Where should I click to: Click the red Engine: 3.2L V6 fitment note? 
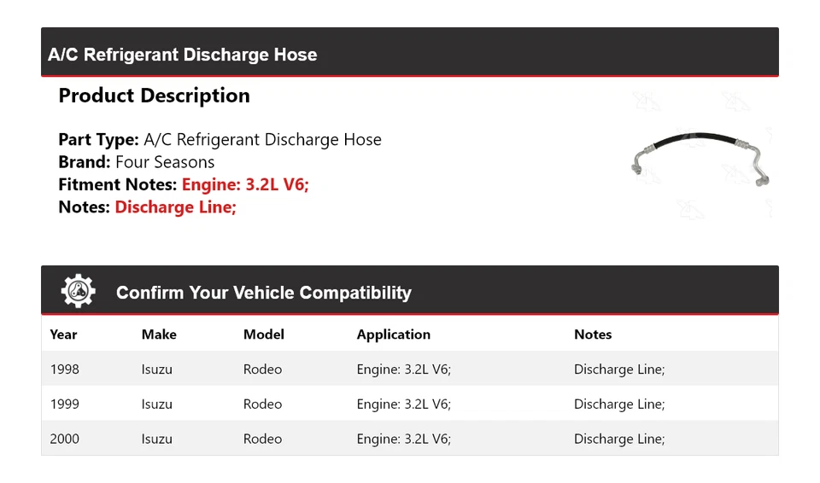pos(245,184)
